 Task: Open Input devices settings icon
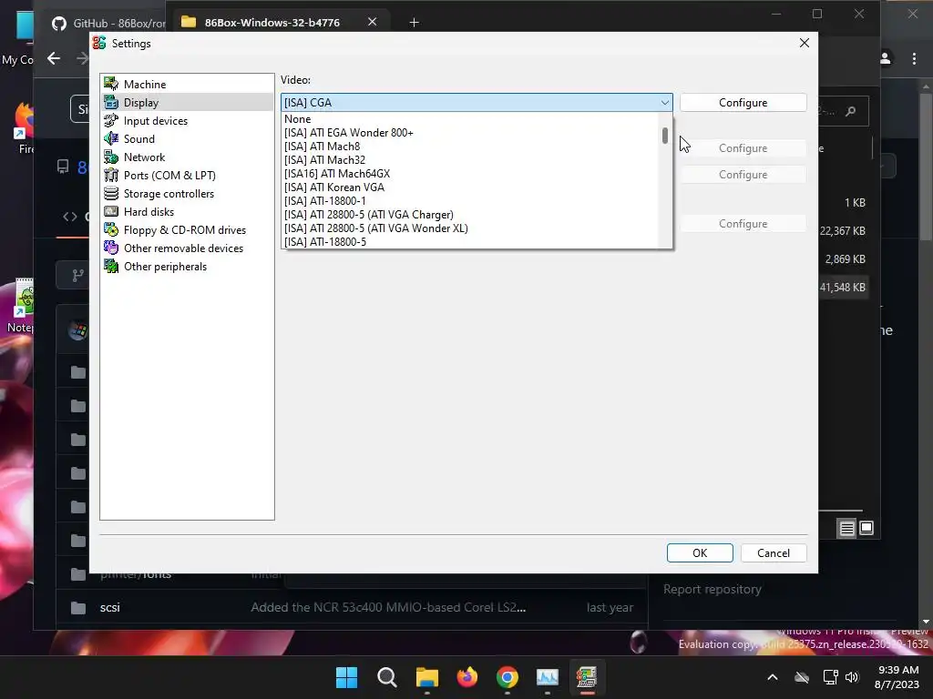[111, 121]
